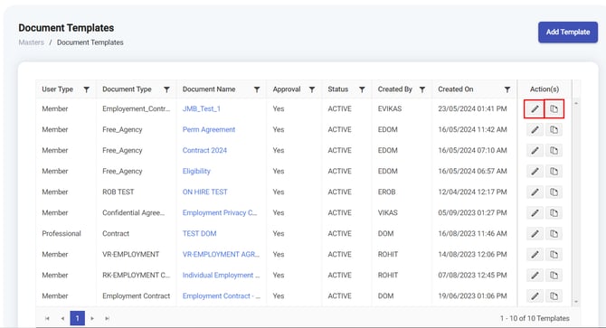Click the table scrollbar down arrow

576,302
